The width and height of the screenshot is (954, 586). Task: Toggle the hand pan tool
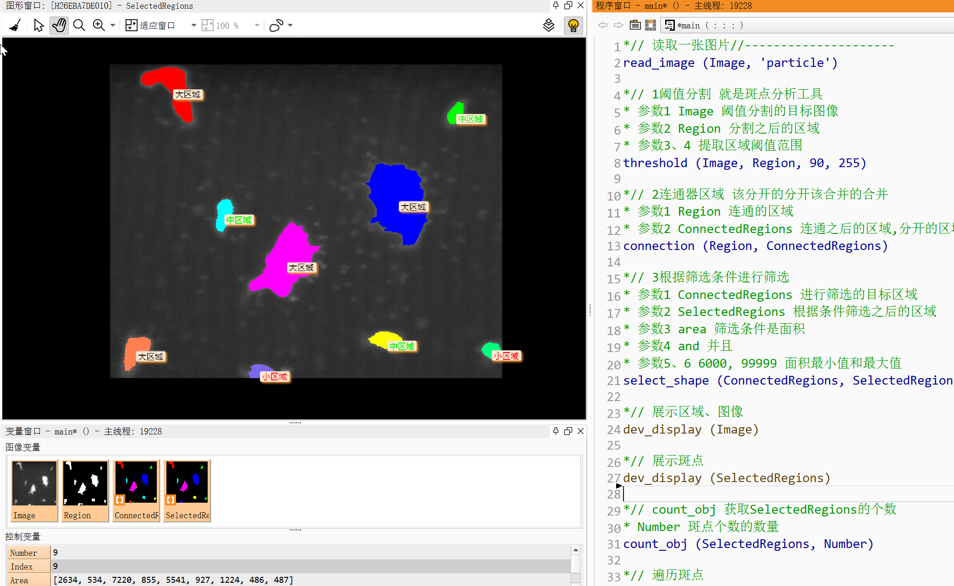[x=59, y=25]
